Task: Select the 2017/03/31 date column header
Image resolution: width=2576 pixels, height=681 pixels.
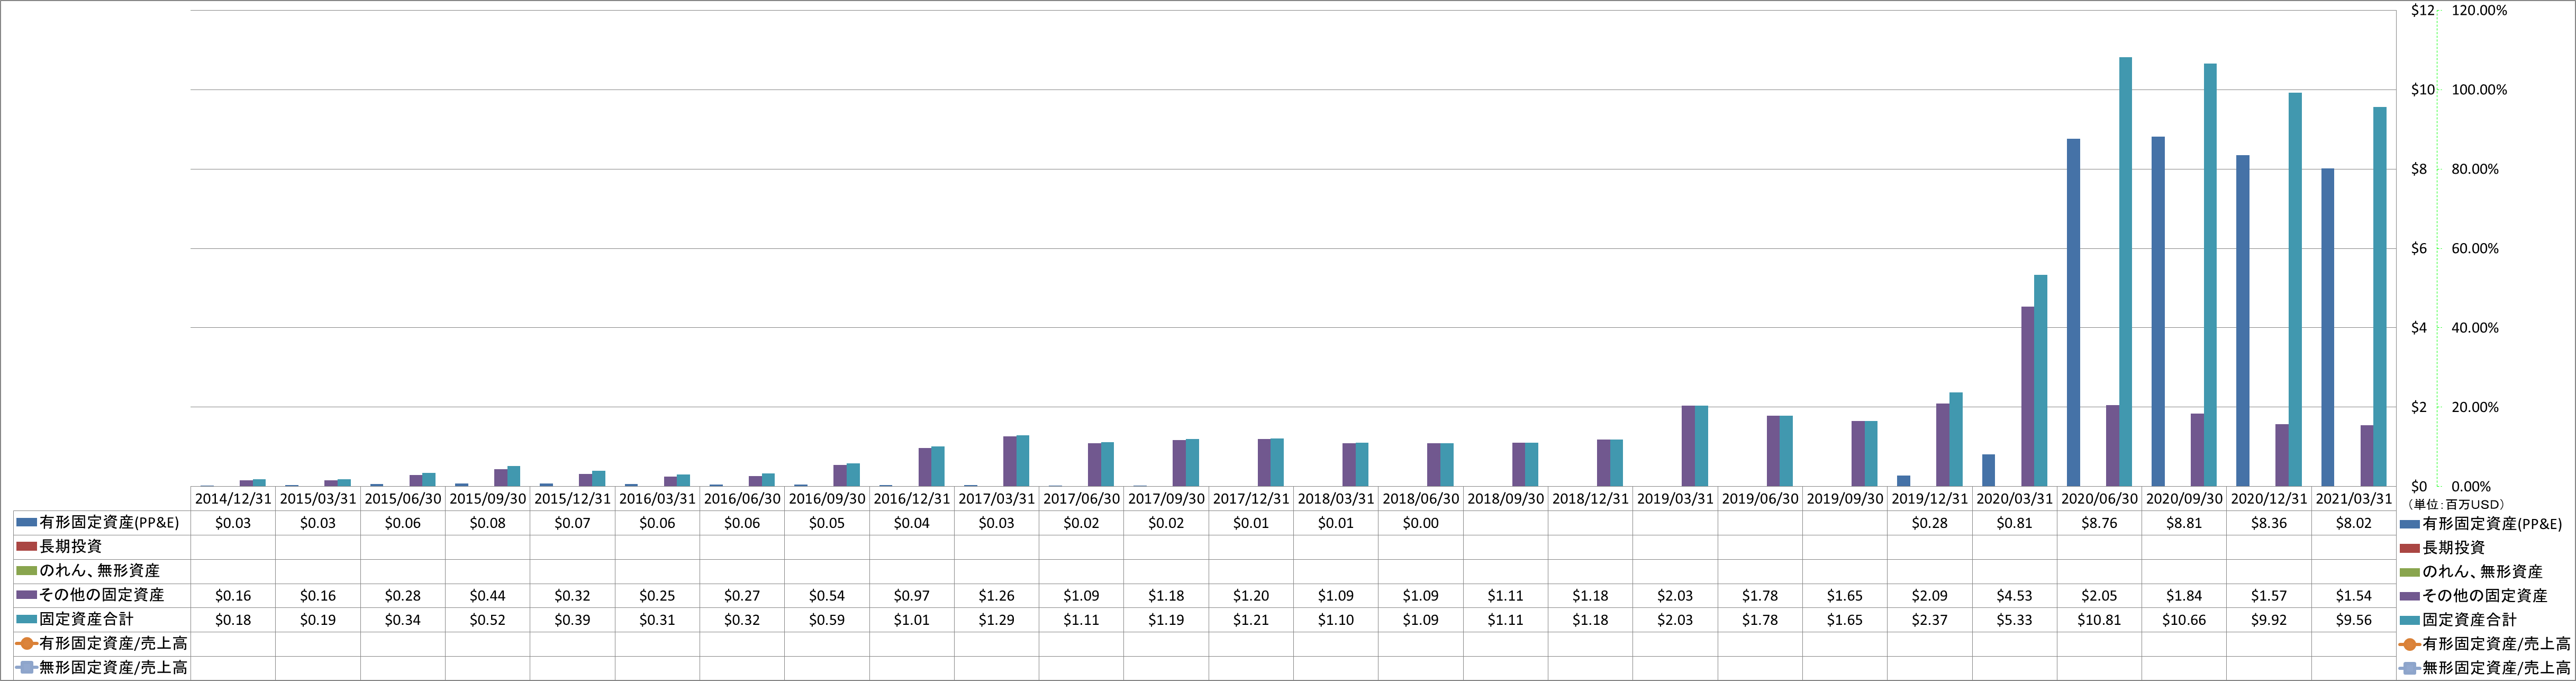Action: pos(996,498)
